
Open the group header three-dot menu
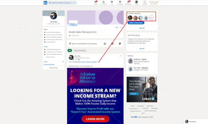(x=121, y=27)
